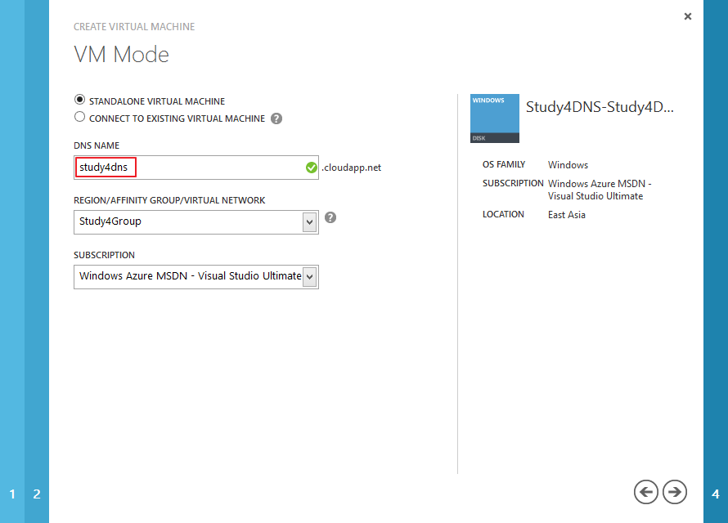Click the Study4DNS-Study4D... disk title
This screenshot has width=728, height=523.
click(600, 107)
